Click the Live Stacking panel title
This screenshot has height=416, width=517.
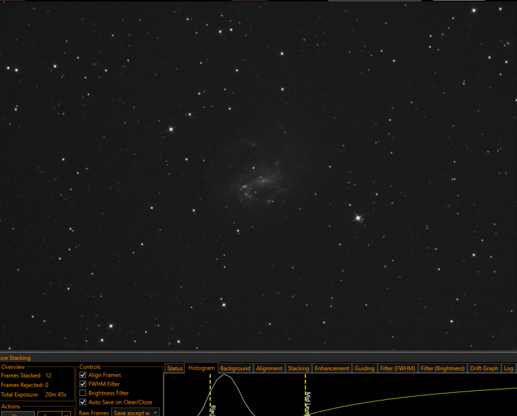click(x=15, y=358)
